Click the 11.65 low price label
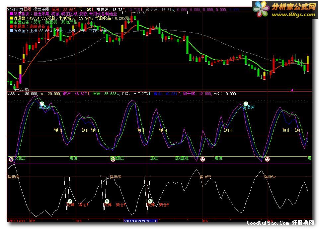 (24, 89)
